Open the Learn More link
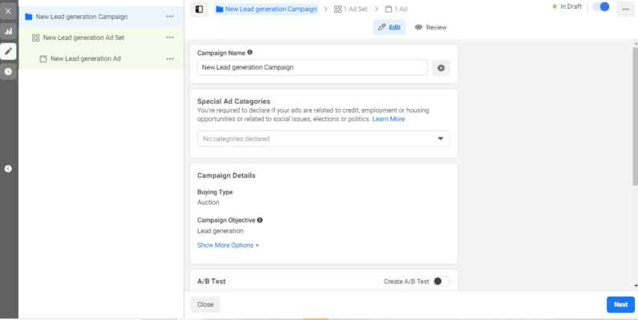This screenshot has height=320, width=638. pyautogui.click(x=389, y=119)
